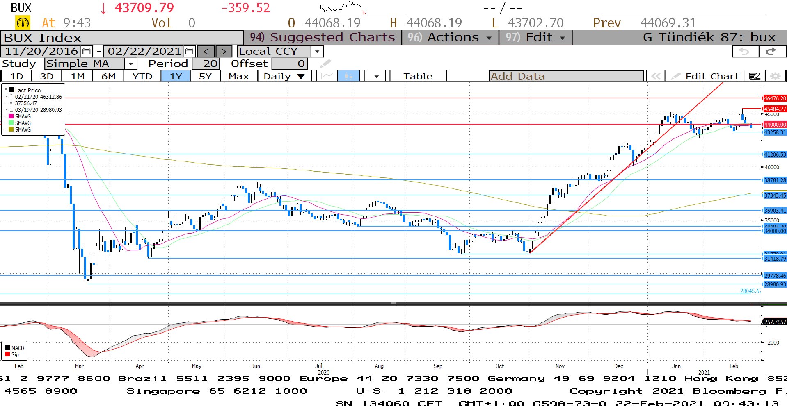Select the candlestick chart type icon
The height and width of the screenshot is (420, 787).
(x=349, y=76)
